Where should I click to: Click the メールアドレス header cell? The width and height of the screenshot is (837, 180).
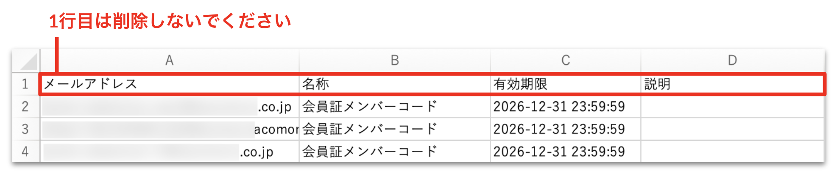(170, 84)
